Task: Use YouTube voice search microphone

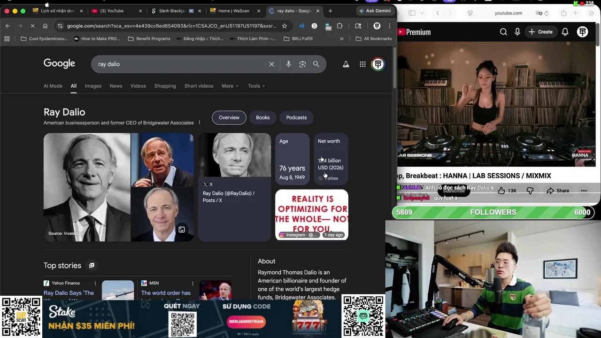Action: [x=517, y=32]
